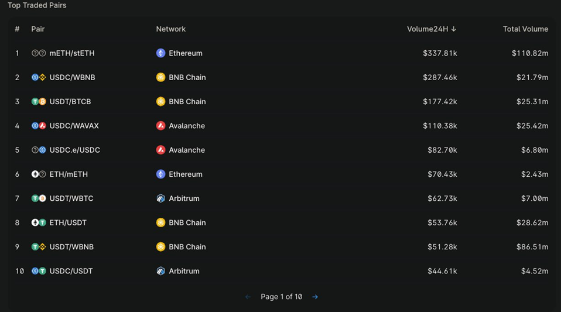Image resolution: width=561 pixels, height=312 pixels.
Task: Click the USDT/BTCB token pair icons
Action: (39, 102)
